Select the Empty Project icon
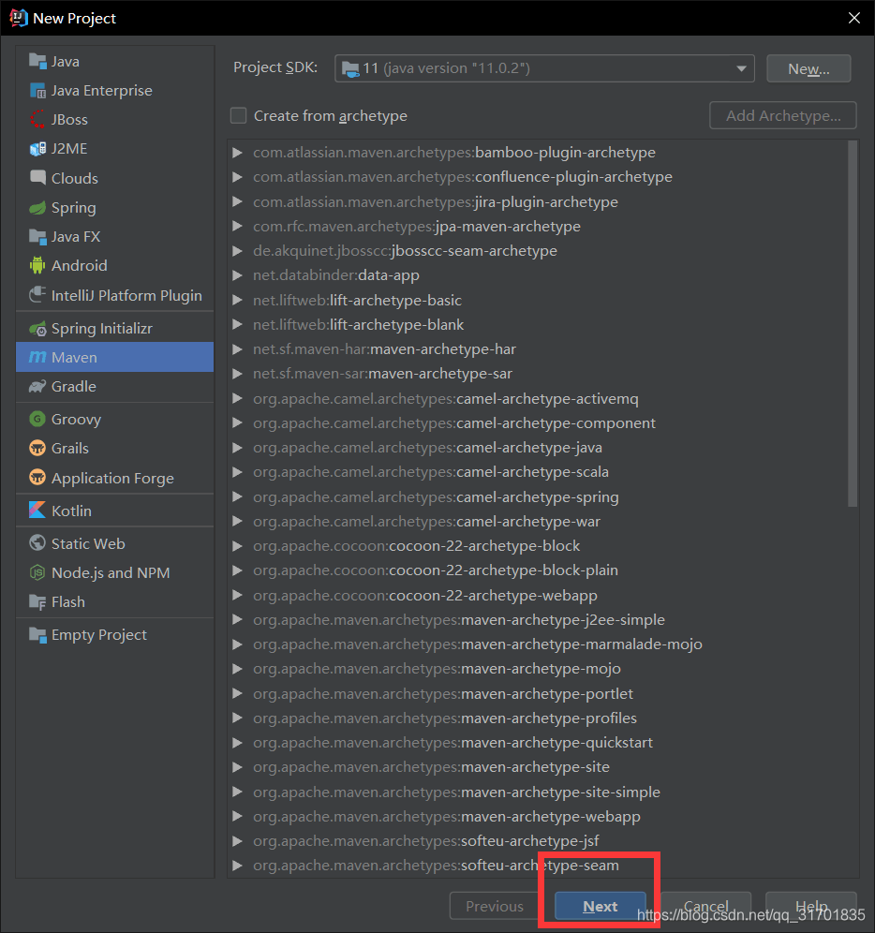 (x=37, y=635)
